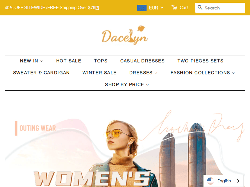The height and width of the screenshot is (187, 250).
Task: Expand the DRESSES chevron arrow
Action: 156,73
